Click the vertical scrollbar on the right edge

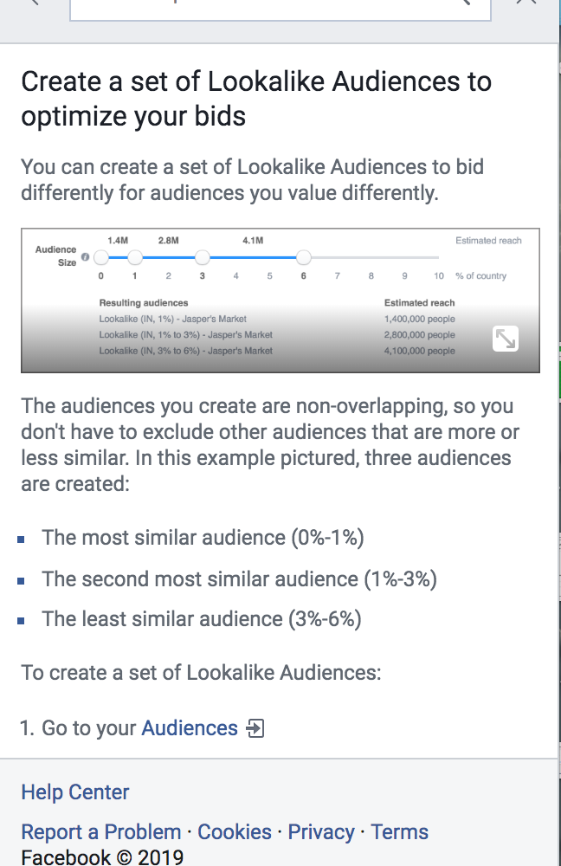click(559, 433)
